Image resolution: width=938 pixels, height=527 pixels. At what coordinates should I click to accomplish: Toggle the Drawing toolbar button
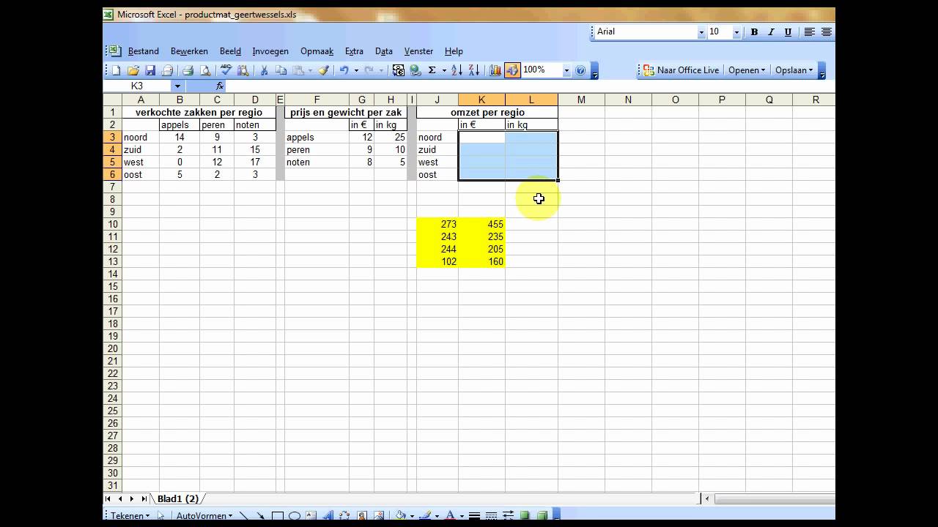coord(512,70)
